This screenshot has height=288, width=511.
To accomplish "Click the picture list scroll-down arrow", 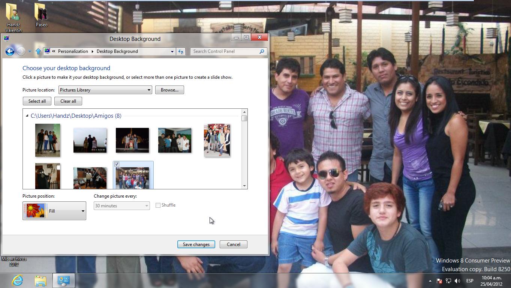I will (x=244, y=186).
